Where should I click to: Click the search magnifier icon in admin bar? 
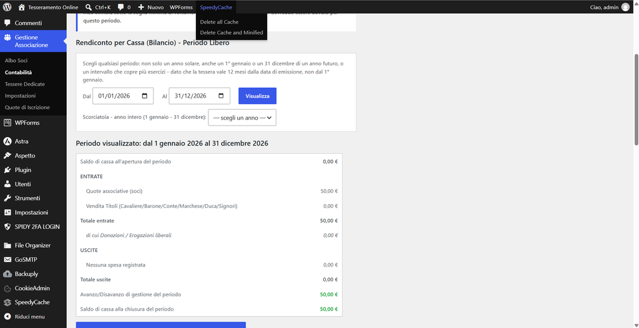[x=89, y=7]
